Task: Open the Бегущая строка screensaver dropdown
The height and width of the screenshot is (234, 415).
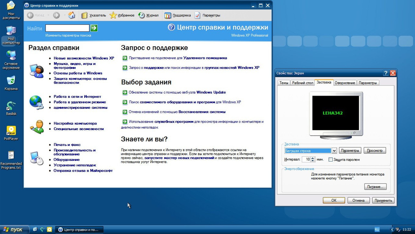Action: 311,151
